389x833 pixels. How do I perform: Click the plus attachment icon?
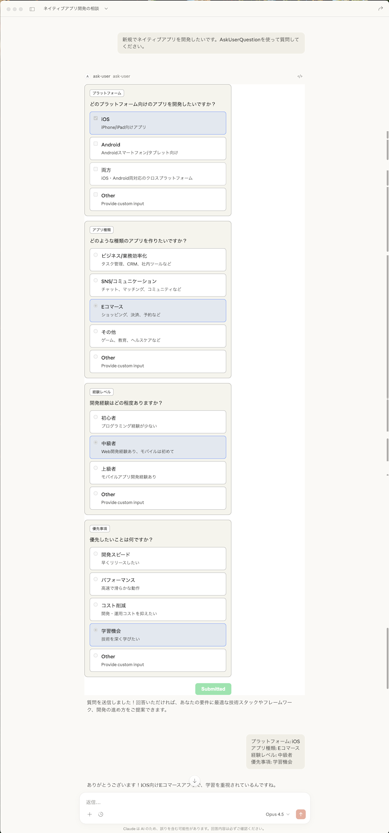click(89, 814)
